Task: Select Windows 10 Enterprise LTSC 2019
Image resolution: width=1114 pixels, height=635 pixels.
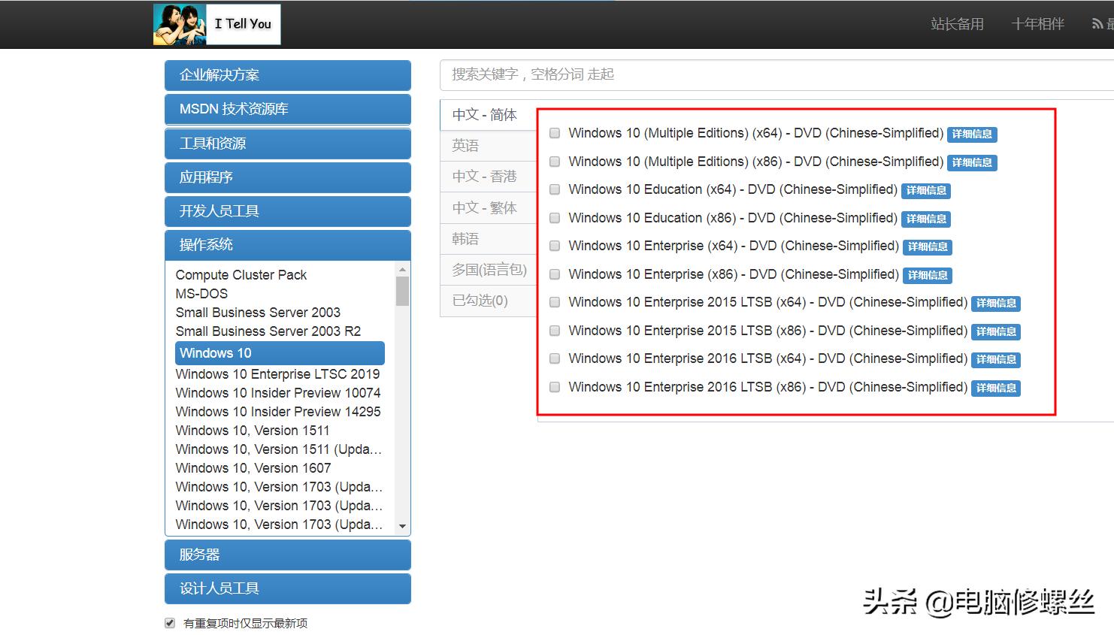Action: 277,374
